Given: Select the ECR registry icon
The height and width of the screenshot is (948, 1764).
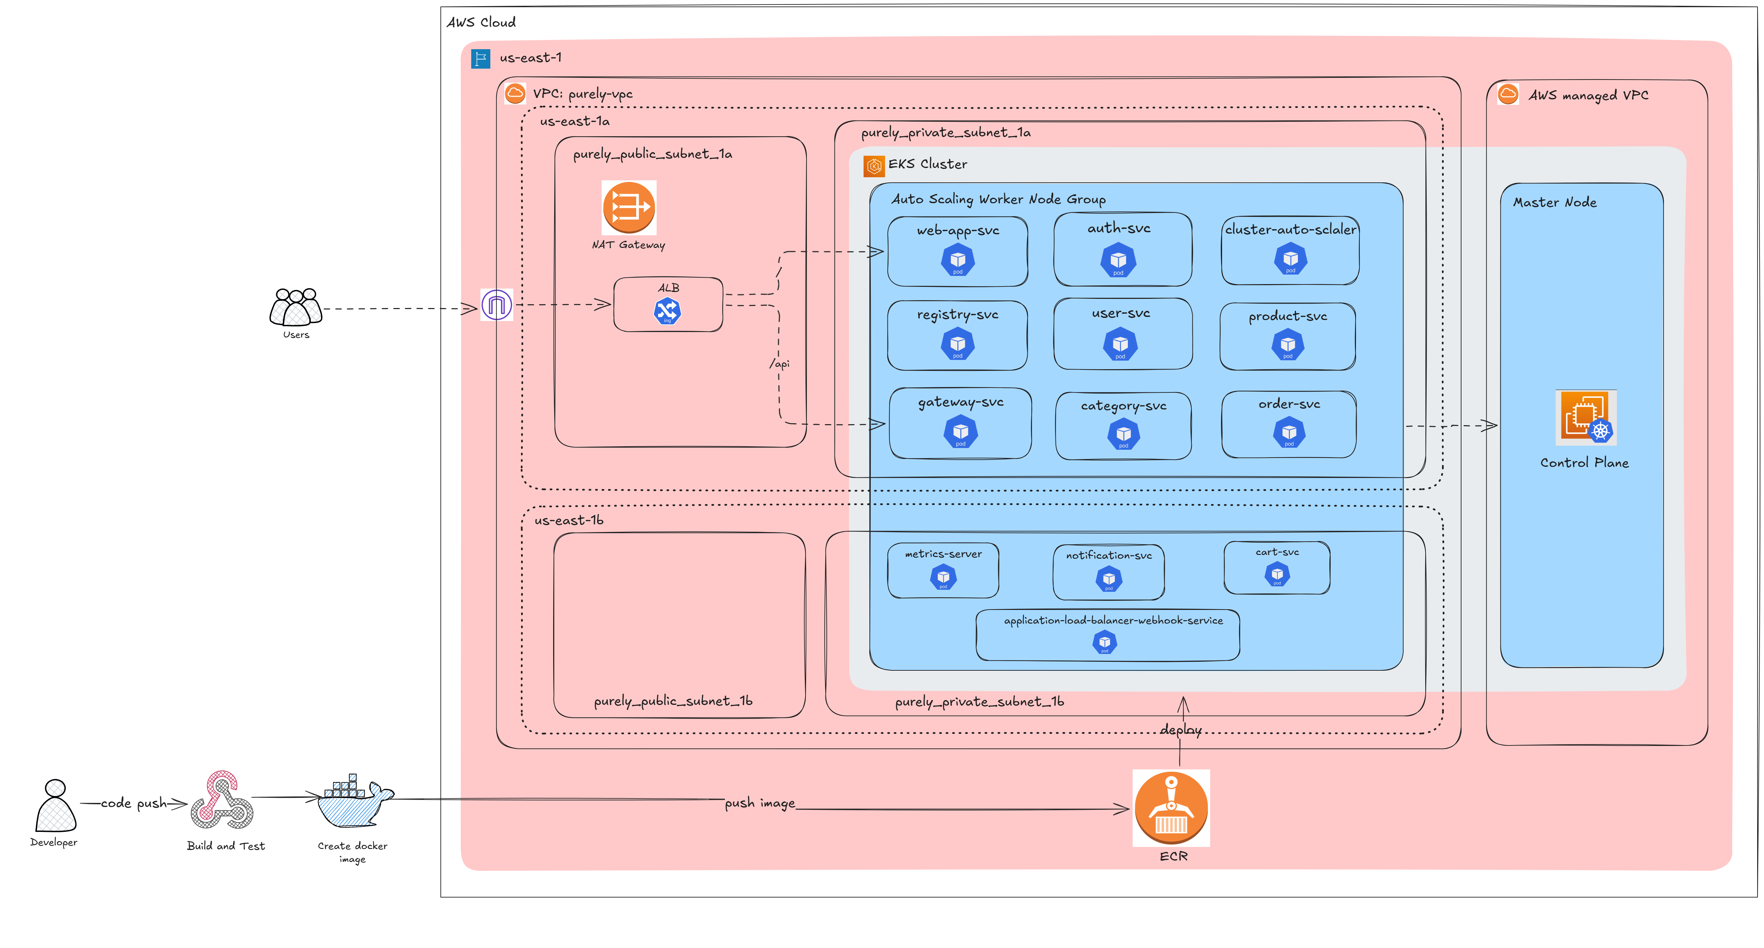Looking at the screenshot, I should tap(1171, 808).
